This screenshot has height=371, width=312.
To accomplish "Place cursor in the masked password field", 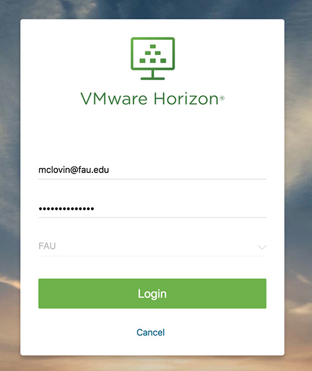I will [x=152, y=209].
